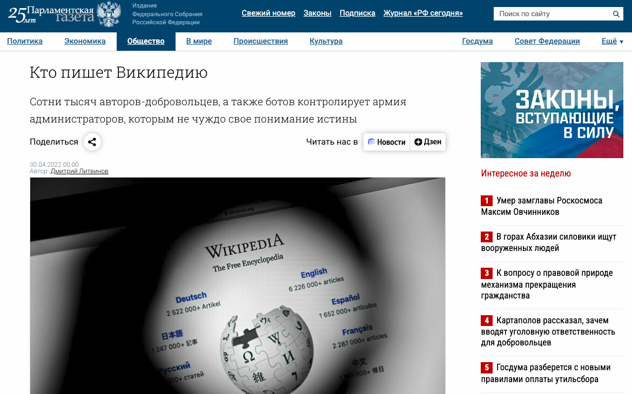Open story about замглавы Роскосмоса Овчинников
The height and width of the screenshot is (394, 632).
541,206
